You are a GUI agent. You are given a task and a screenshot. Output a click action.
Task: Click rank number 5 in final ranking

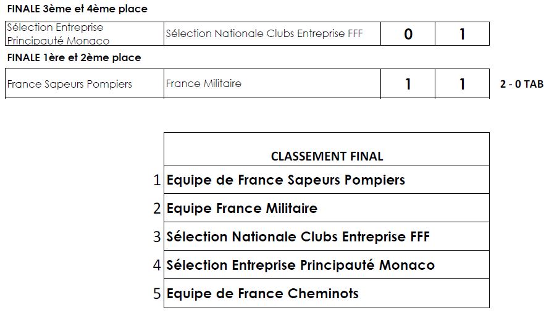click(157, 294)
